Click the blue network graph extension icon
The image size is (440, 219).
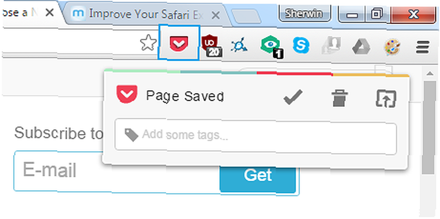[239, 45]
